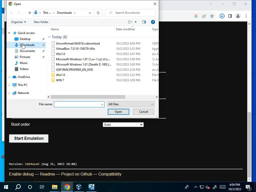Viewport: 256px width, 192px height.
Task: Collapse the Today (8) group
Action: pos(49,37)
